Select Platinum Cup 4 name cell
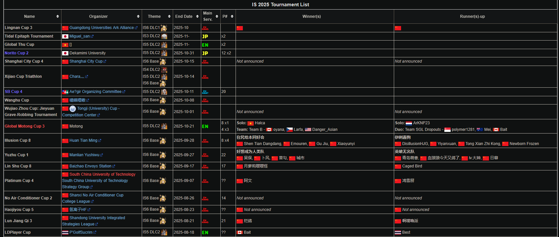Viewport: 559px width, 237px height. (x=32, y=181)
